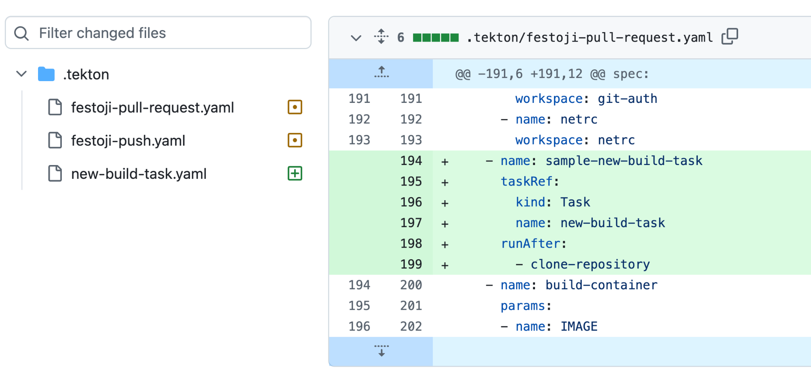Click the green diffstat bar blocks

tap(436, 38)
